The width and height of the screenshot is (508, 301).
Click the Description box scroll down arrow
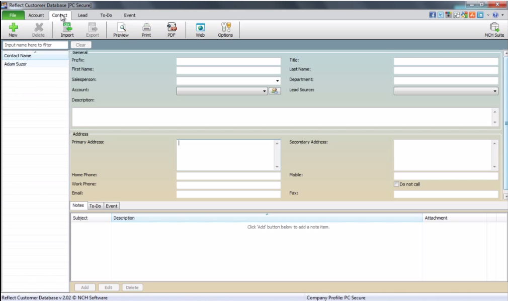[495, 122]
